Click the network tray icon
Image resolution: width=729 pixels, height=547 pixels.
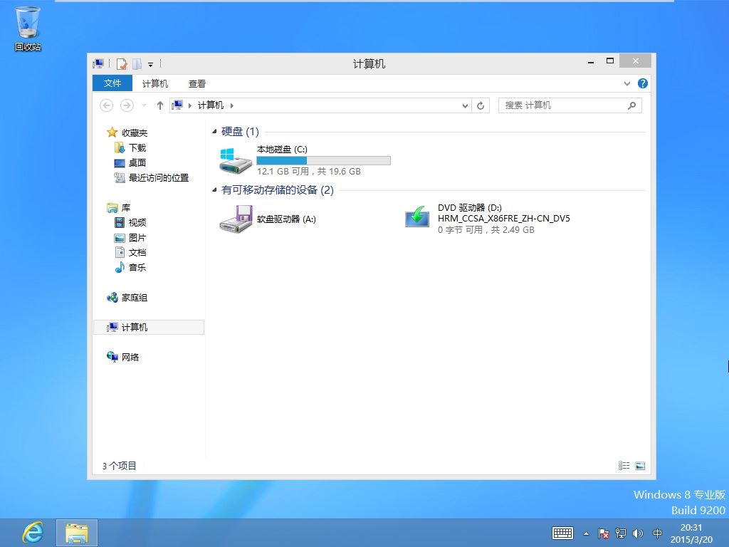[x=621, y=533]
